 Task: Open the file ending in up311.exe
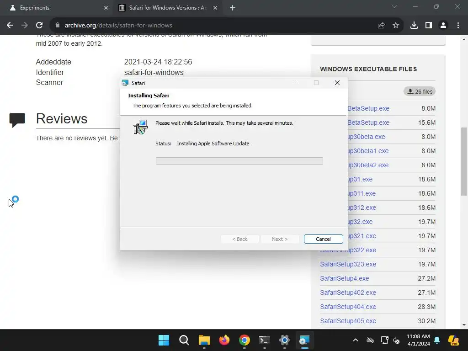362,193
